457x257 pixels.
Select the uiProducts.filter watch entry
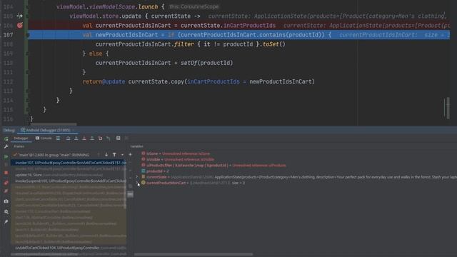click(x=214, y=165)
